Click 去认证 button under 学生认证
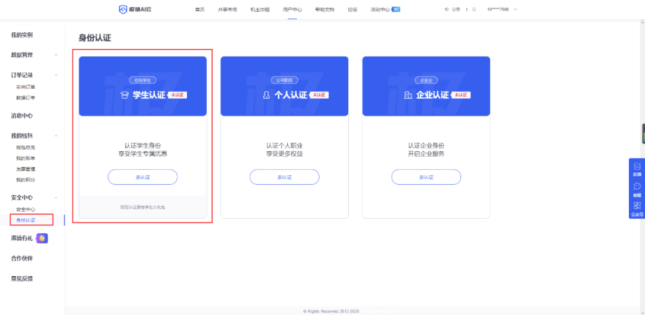645x315 pixels. (143, 177)
